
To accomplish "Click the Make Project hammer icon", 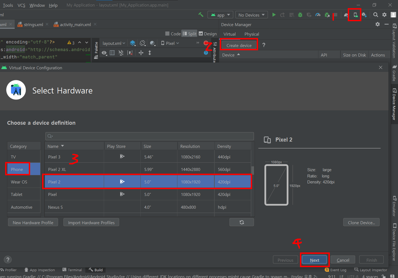I will click(201, 15).
